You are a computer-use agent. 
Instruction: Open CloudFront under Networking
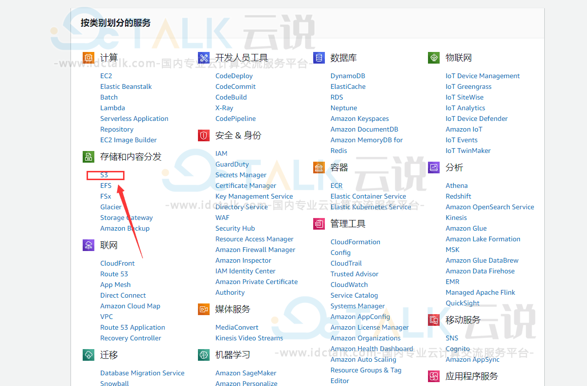point(117,263)
